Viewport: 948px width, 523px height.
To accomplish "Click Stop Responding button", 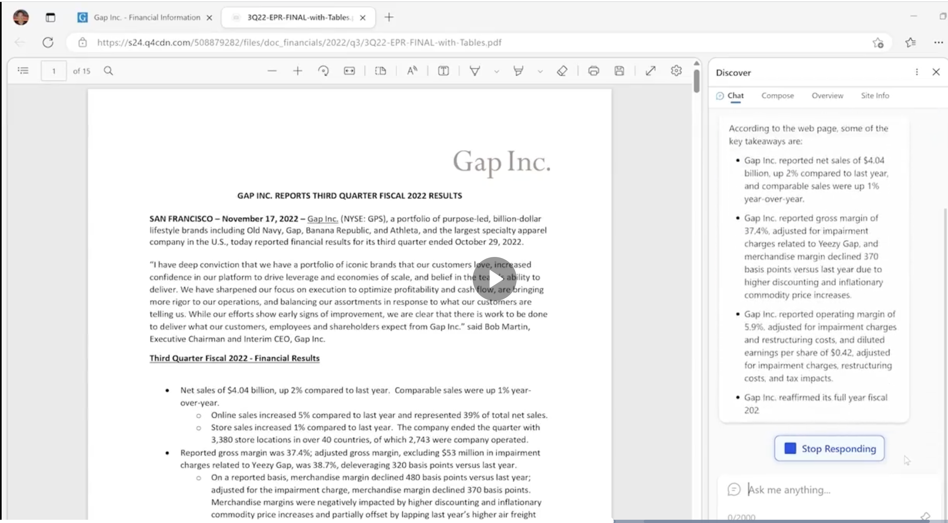I will [x=829, y=449].
